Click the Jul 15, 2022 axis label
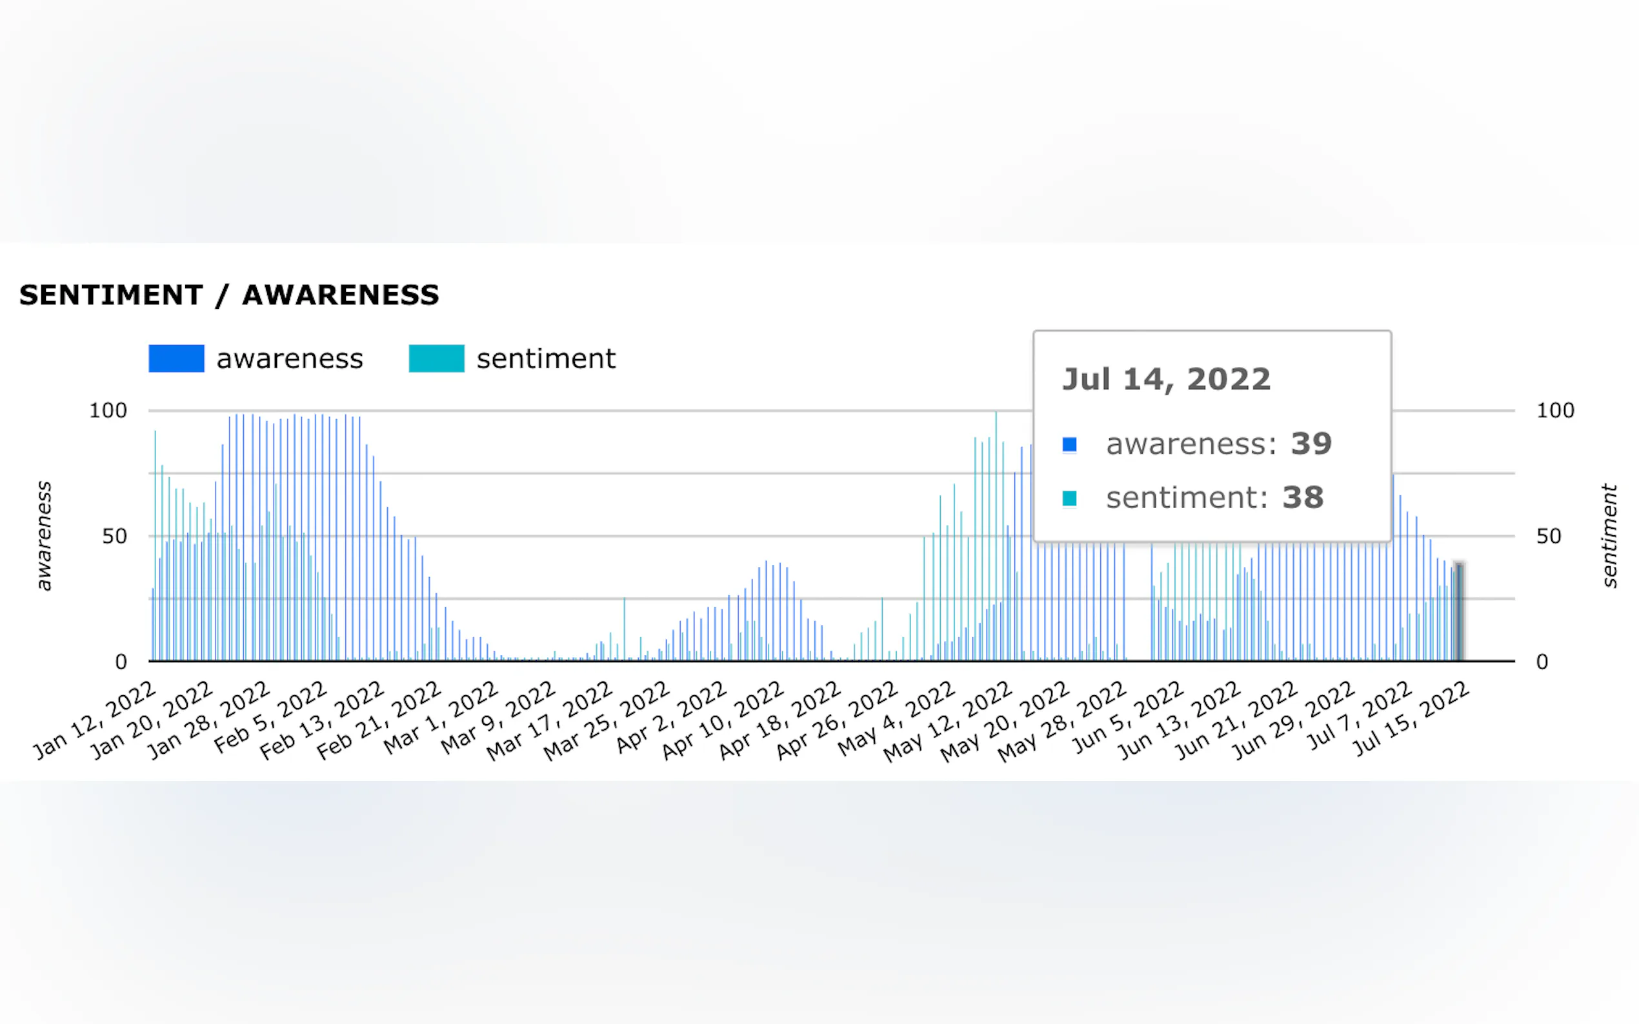The image size is (1639, 1024). tap(1411, 719)
